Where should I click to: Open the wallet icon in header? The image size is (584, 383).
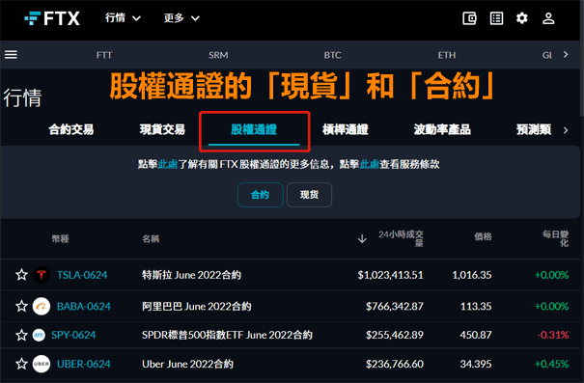(x=469, y=18)
